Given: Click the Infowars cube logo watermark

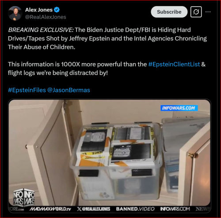Looking at the screenshot, I should click(x=24, y=197).
